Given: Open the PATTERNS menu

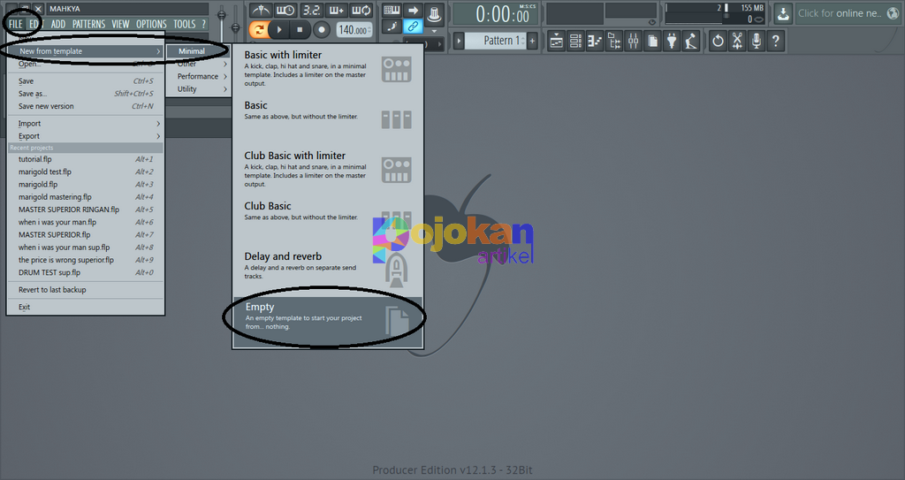Looking at the screenshot, I should 89,24.
